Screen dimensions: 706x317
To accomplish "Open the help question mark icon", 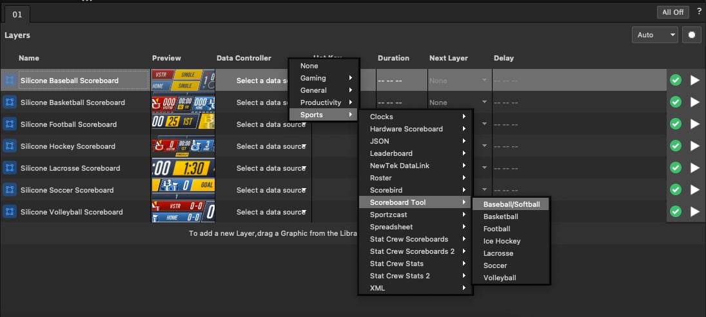I will pyautogui.click(x=700, y=12).
